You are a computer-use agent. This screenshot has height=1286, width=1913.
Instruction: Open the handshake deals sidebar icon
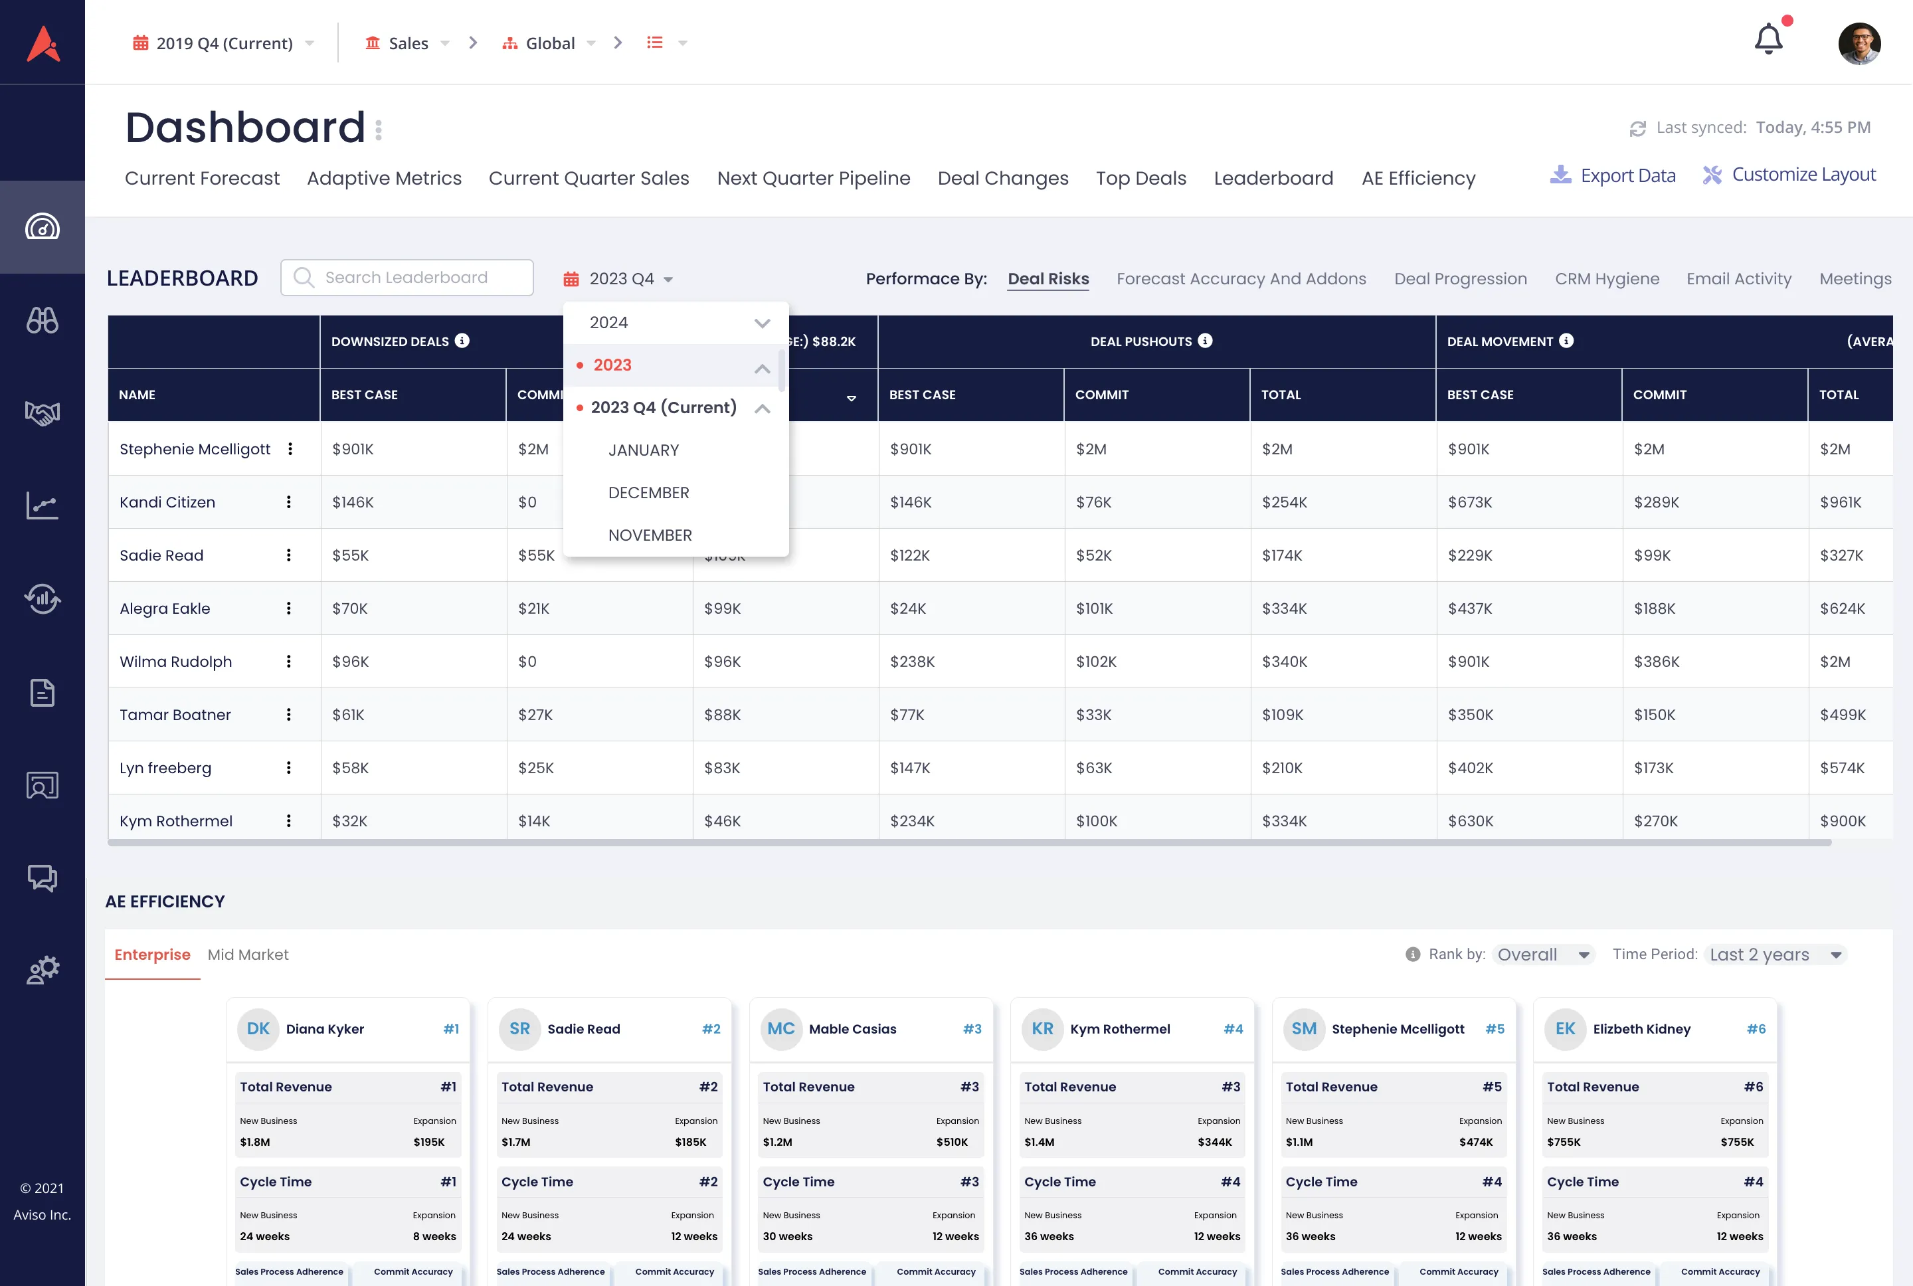click(42, 413)
